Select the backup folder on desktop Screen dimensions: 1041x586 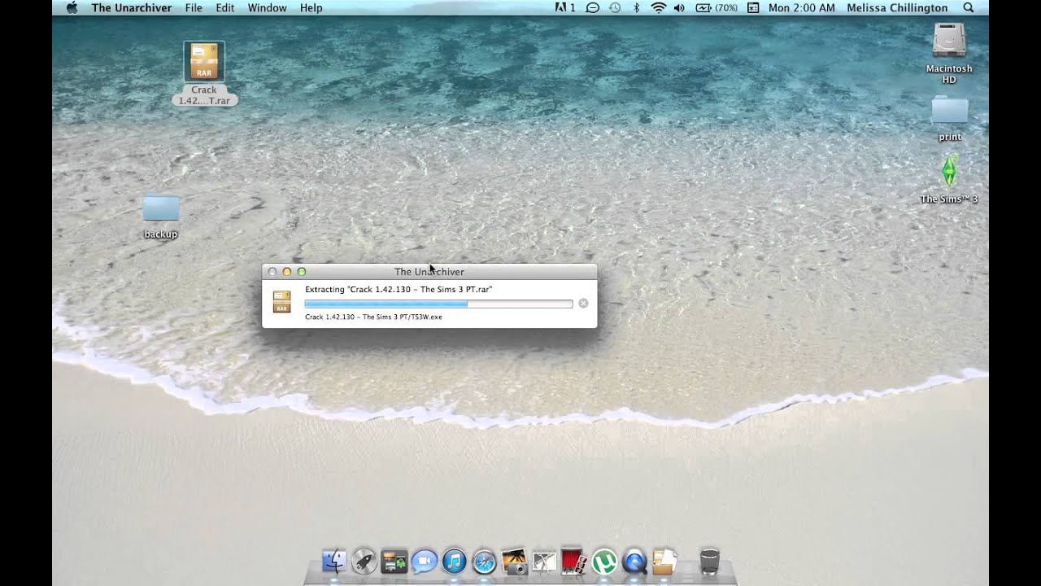tap(160, 216)
